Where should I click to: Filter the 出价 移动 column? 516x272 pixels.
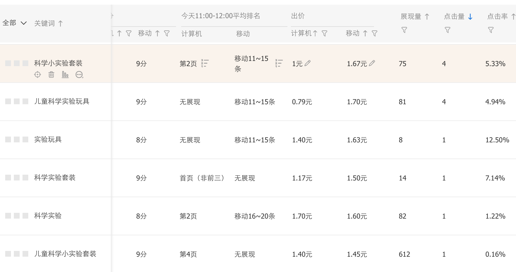coord(375,33)
